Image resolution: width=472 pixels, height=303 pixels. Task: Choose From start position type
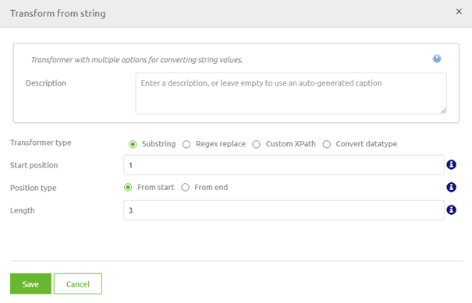128,187
